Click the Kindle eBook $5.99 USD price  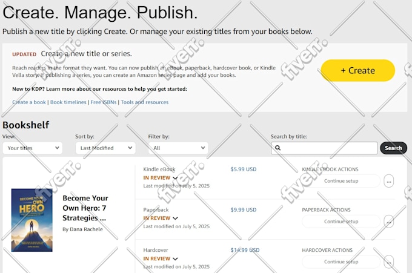point(244,169)
